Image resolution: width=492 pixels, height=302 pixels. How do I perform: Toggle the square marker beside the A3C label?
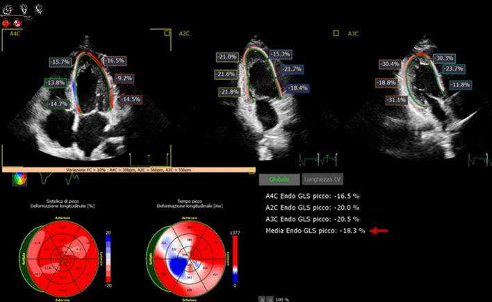tap(336, 33)
